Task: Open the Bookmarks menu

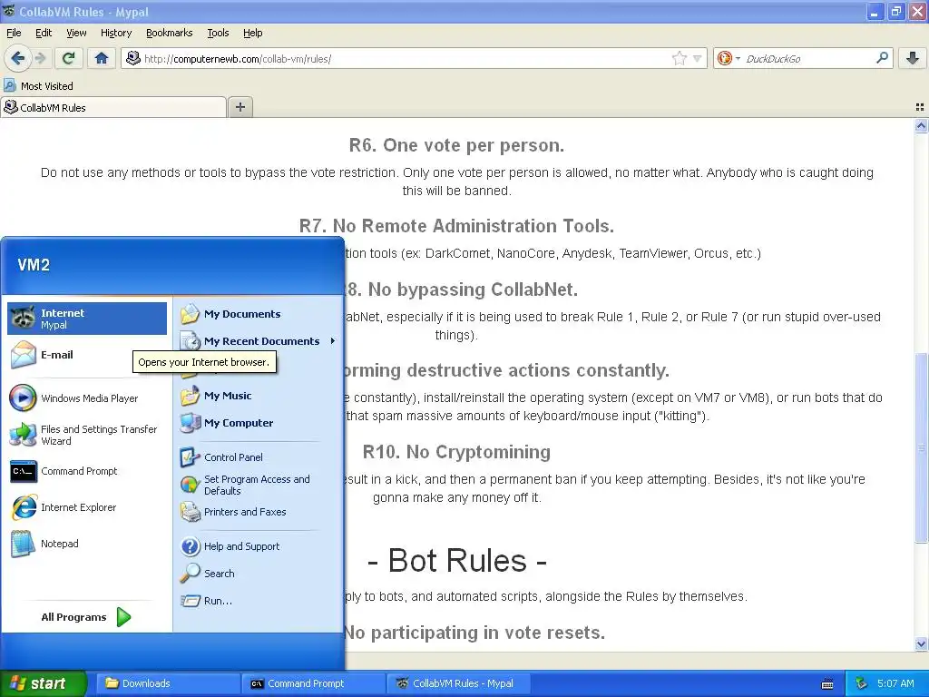Action: (x=169, y=33)
